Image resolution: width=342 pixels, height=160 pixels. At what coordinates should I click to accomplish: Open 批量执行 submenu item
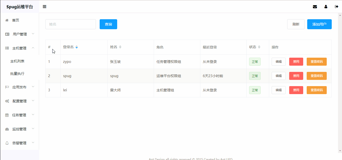17,74
